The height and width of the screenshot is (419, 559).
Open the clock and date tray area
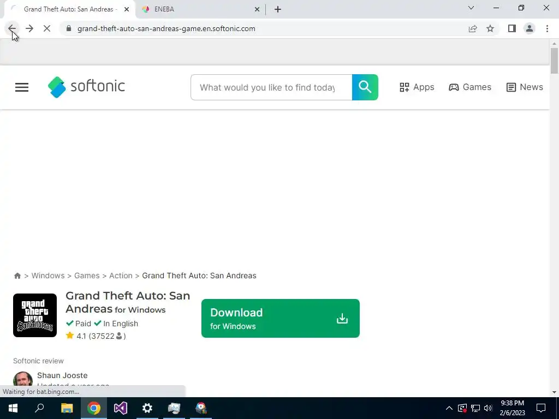point(512,408)
